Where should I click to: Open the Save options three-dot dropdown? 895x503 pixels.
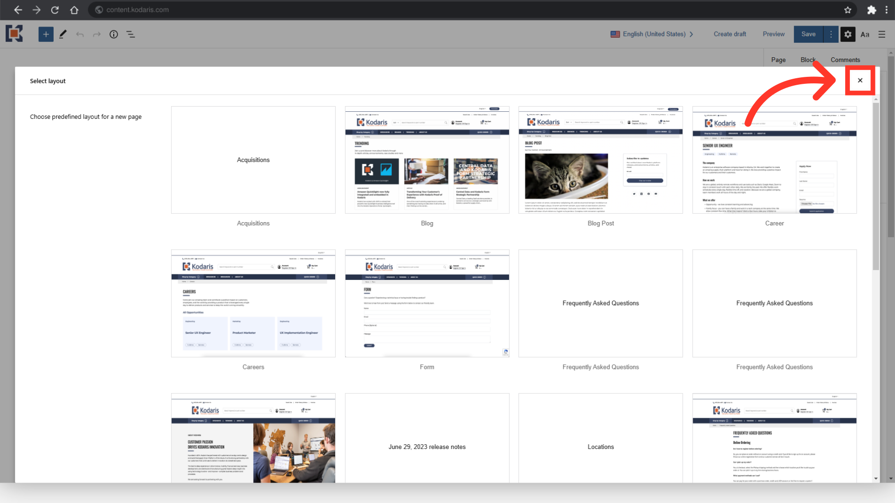coord(831,34)
